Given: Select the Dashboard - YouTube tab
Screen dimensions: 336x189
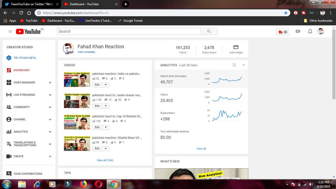Looking at the screenshot, I should click(x=90, y=4).
